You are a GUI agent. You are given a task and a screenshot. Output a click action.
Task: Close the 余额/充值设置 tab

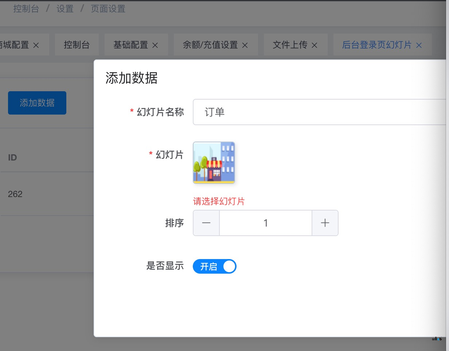coord(245,45)
